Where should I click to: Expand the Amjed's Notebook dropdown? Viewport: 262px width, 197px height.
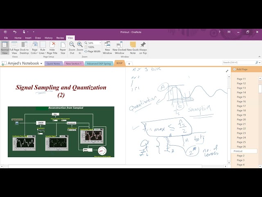[x=41, y=64]
